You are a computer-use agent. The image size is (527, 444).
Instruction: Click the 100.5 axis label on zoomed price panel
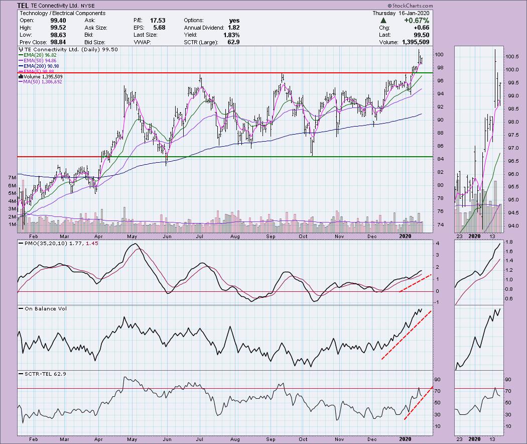[x=512, y=57]
